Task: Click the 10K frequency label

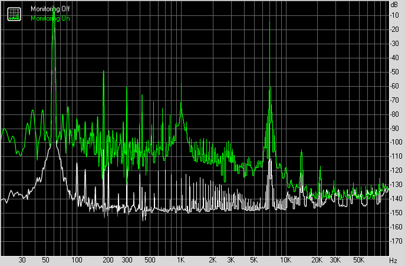Action: [x=285, y=260]
